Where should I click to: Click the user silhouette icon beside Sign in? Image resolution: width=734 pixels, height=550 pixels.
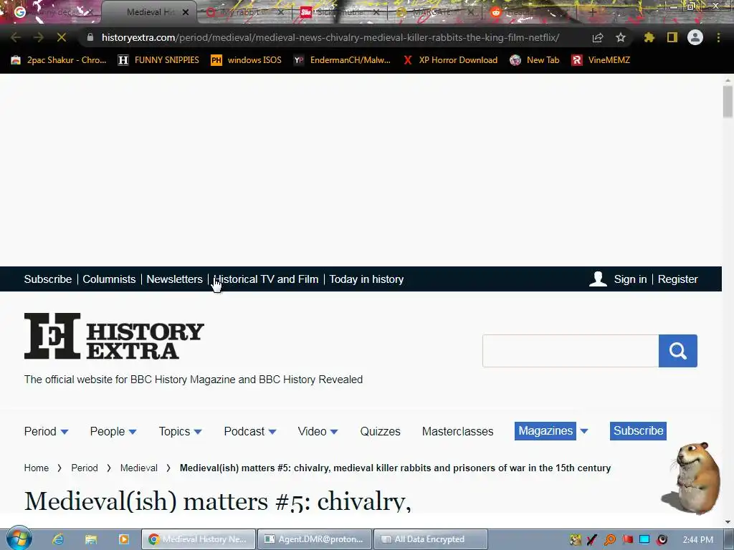598,279
